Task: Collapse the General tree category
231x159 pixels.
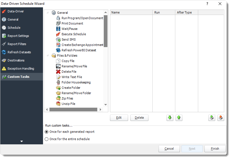Action: [48, 13]
